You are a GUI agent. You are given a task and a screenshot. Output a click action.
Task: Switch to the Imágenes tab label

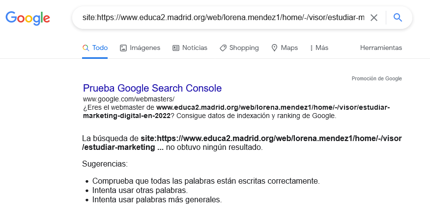(x=145, y=48)
